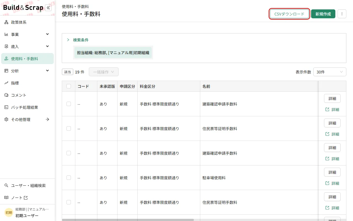The image size is (353, 221).
Task: Open external 詳細 link for 駐車場使用料 row
Action: coord(332,183)
